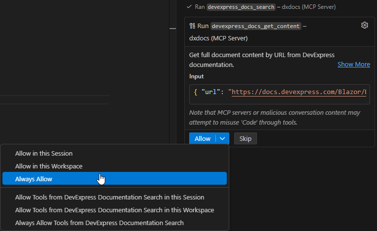Image resolution: width=377 pixels, height=231 pixels.
Task: Choose Always Allow Tools from DevExpress Documentation Search
Action: [x=115, y=223]
